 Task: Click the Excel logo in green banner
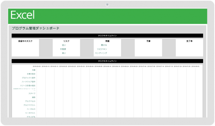click(22, 15)
